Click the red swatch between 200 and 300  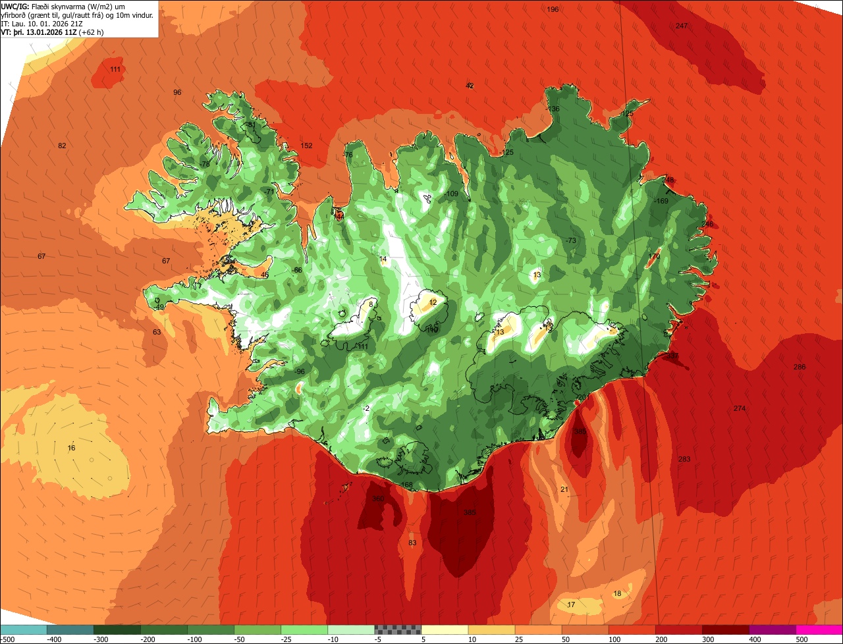tap(678, 629)
